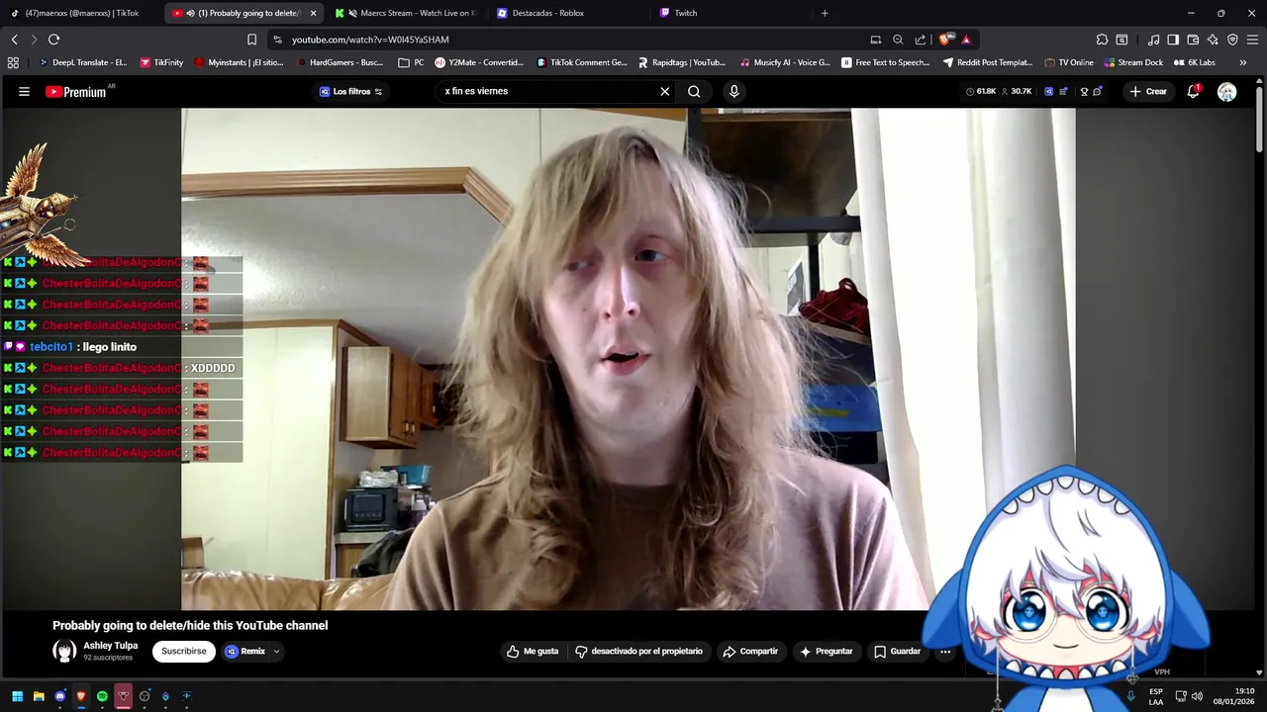Viewport: 1267px width, 712px height.
Task: Open Brave Shields lion icon
Action: [x=945, y=40]
